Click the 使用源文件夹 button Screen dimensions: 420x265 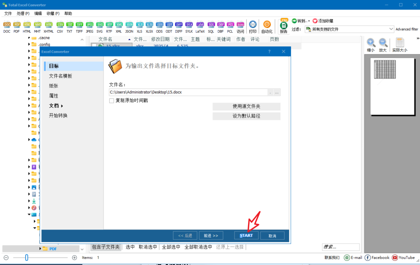247,106
